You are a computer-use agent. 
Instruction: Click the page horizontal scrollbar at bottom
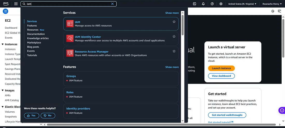[161, 125]
